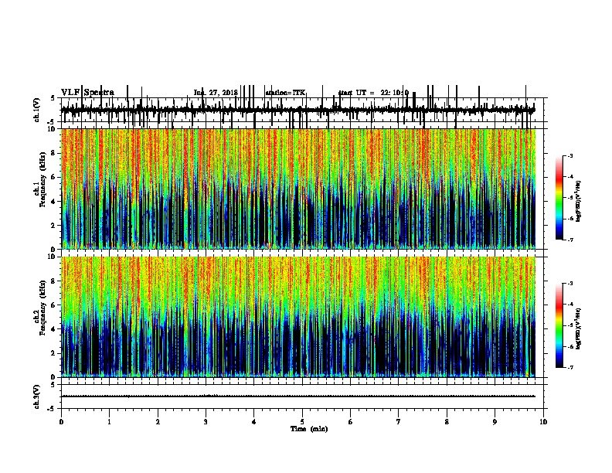Click the '8' kHz tick on ch.1 spectrogram

[54, 153]
